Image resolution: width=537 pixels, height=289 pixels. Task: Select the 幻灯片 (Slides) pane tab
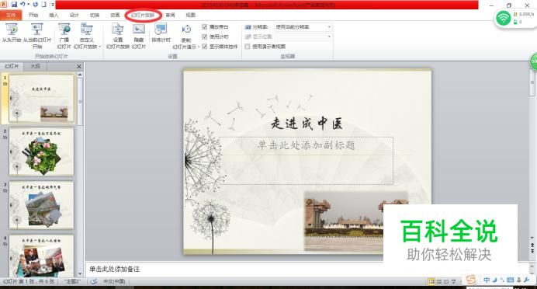click(x=12, y=66)
